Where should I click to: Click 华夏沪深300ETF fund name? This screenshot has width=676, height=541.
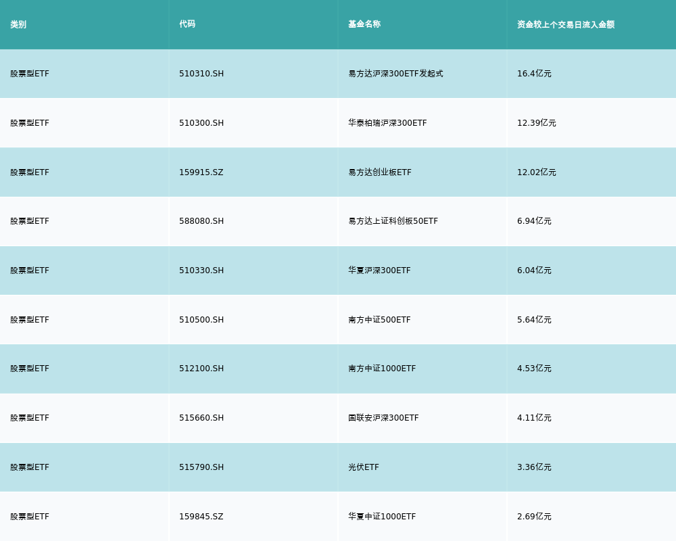coord(379,270)
